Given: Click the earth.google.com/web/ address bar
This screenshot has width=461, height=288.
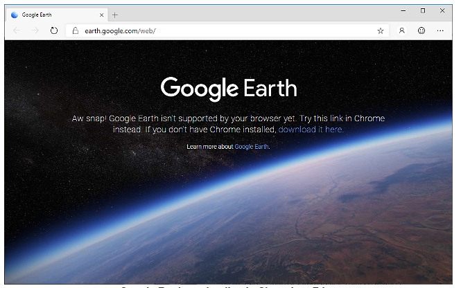Looking at the screenshot, I should pos(227,31).
